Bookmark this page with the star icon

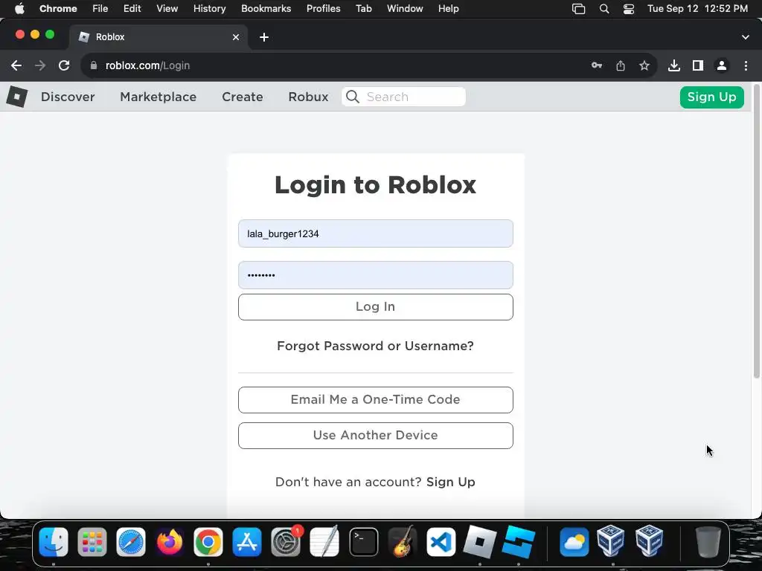click(x=644, y=65)
